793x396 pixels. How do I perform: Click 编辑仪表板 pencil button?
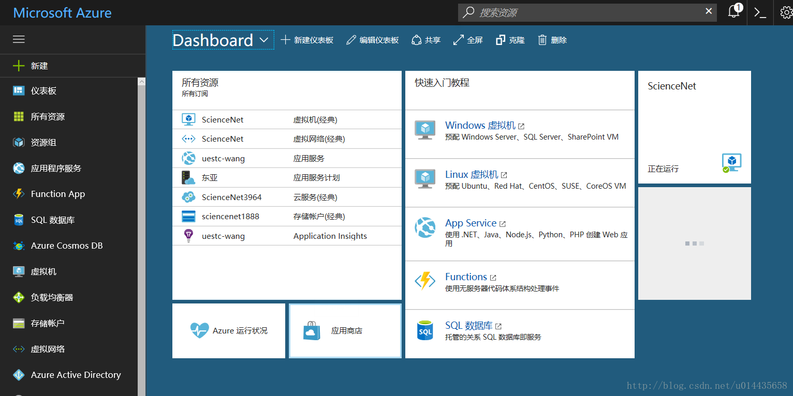pyautogui.click(x=372, y=40)
